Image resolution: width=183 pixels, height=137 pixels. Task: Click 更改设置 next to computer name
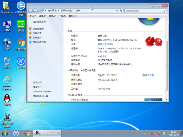tap(149, 75)
